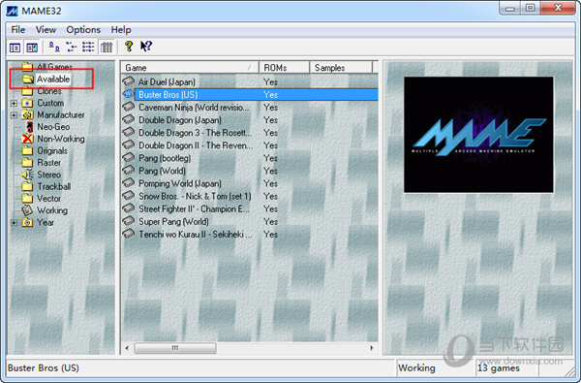Open the View menu
This screenshot has height=383, width=581.
click(46, 30)
